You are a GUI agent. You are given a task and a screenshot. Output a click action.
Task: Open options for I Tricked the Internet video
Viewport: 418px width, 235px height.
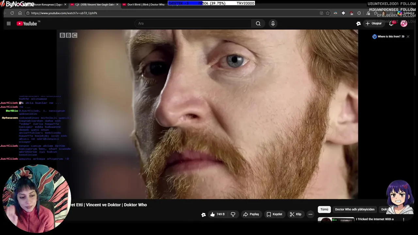click(x=404, y=220)
